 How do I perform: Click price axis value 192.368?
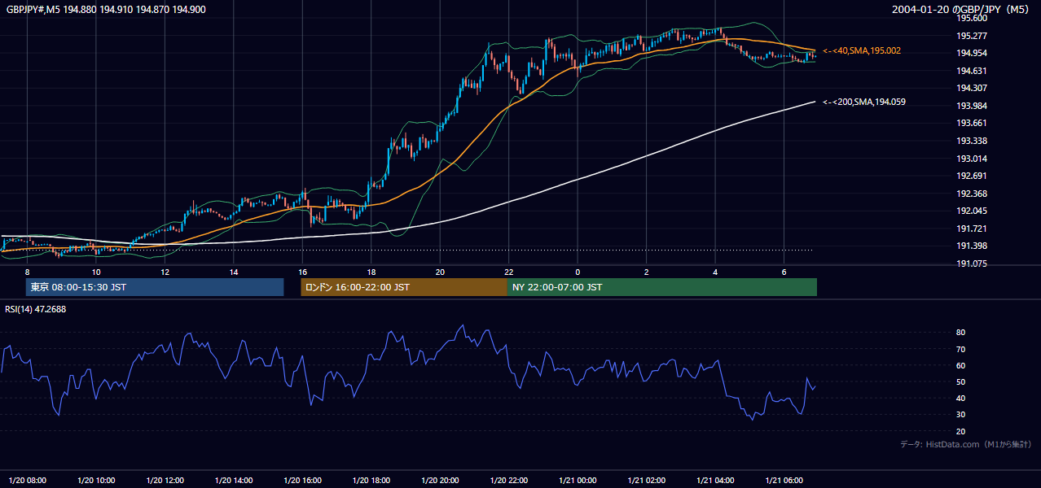click(x=972, y=194)
